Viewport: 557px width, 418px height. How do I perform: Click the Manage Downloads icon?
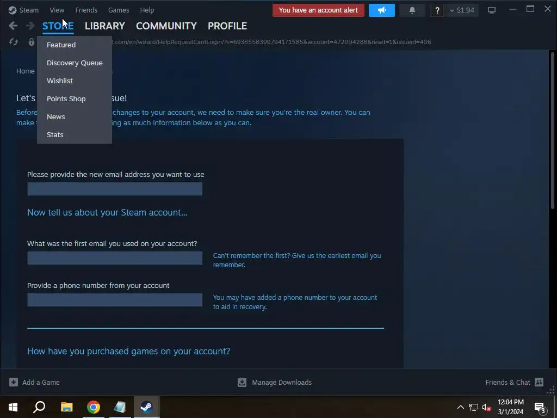(x=242, y=383)
